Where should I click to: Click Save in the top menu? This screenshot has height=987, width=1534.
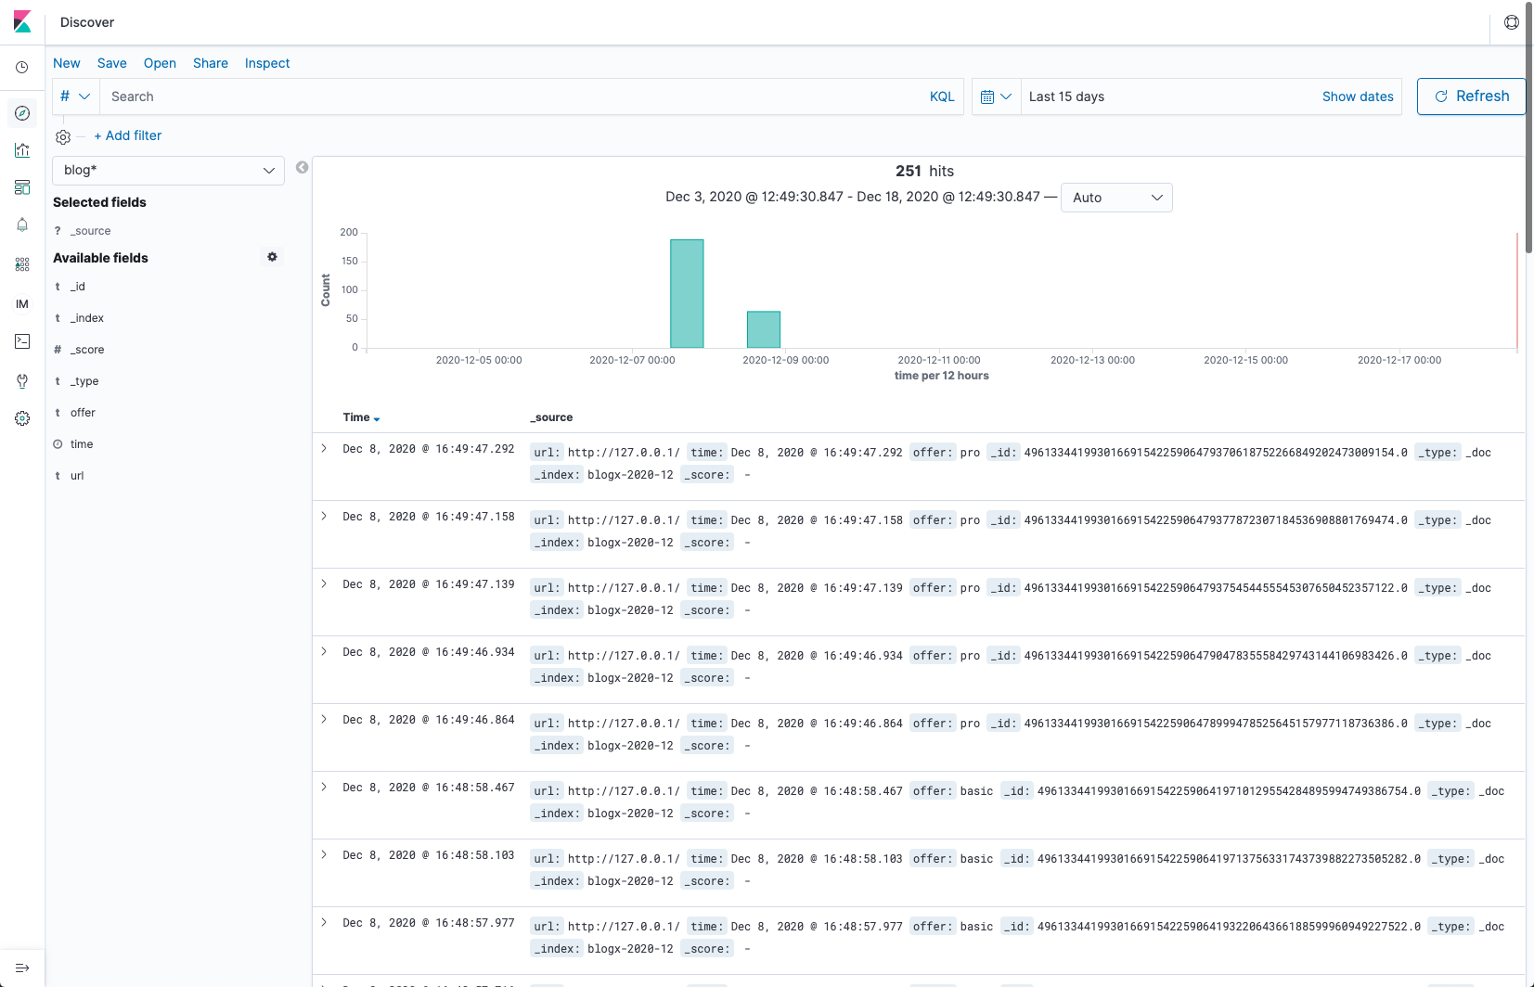112,63
